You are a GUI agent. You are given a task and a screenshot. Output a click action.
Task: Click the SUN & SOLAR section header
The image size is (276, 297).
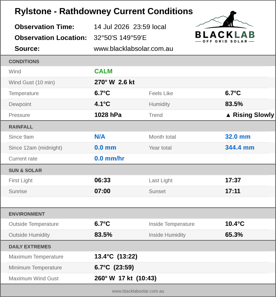click(x=138, y=170)
